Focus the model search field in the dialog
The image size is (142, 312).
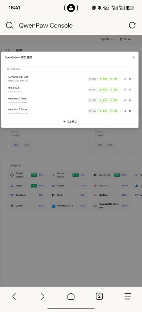pyautogui.click(x=70, y=69)
